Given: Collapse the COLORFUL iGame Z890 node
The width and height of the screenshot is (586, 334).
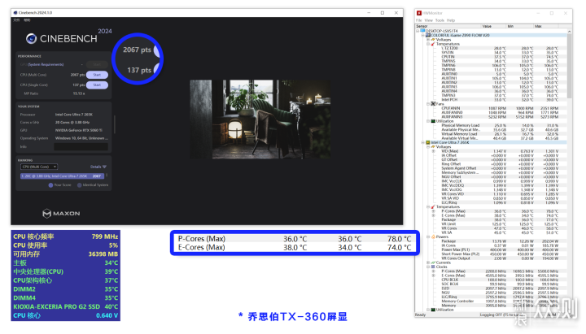Looking at the screenshot, I should tap(423, 36).
